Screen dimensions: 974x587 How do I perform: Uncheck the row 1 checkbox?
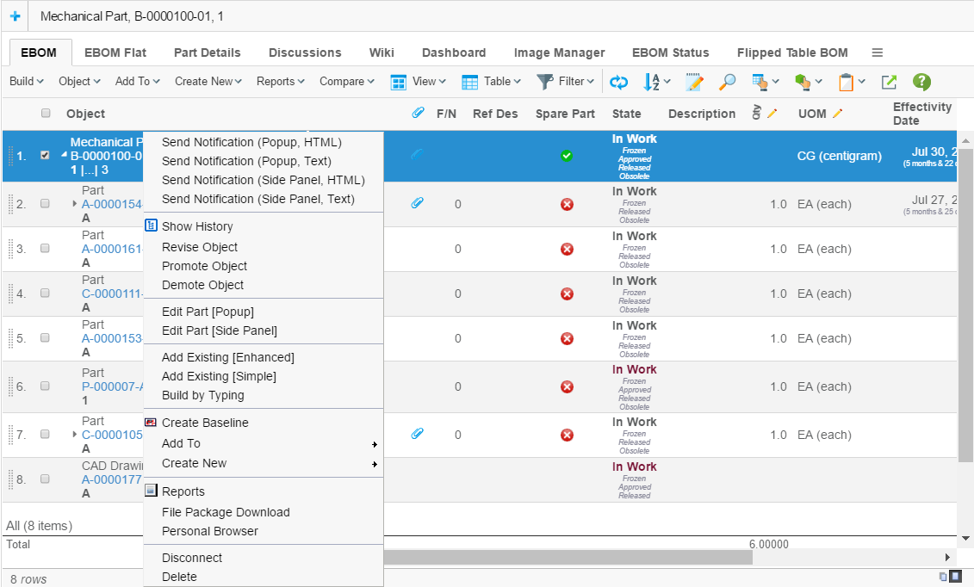click(46, 156)
